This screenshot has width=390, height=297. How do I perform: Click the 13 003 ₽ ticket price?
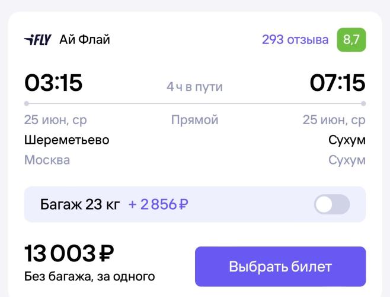click(x=69, y=254)
